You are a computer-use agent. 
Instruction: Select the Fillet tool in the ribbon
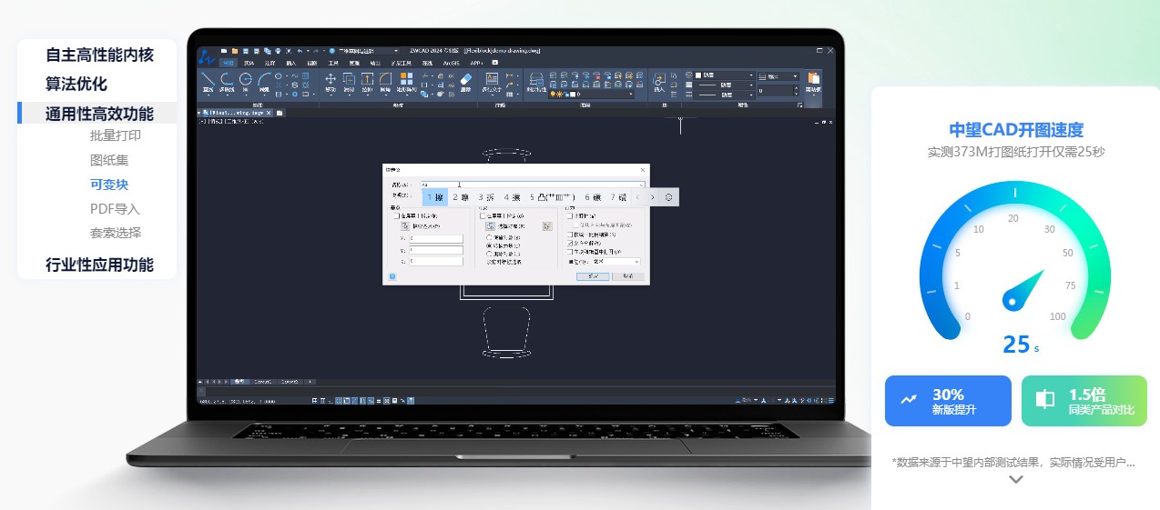click(385, 82)
